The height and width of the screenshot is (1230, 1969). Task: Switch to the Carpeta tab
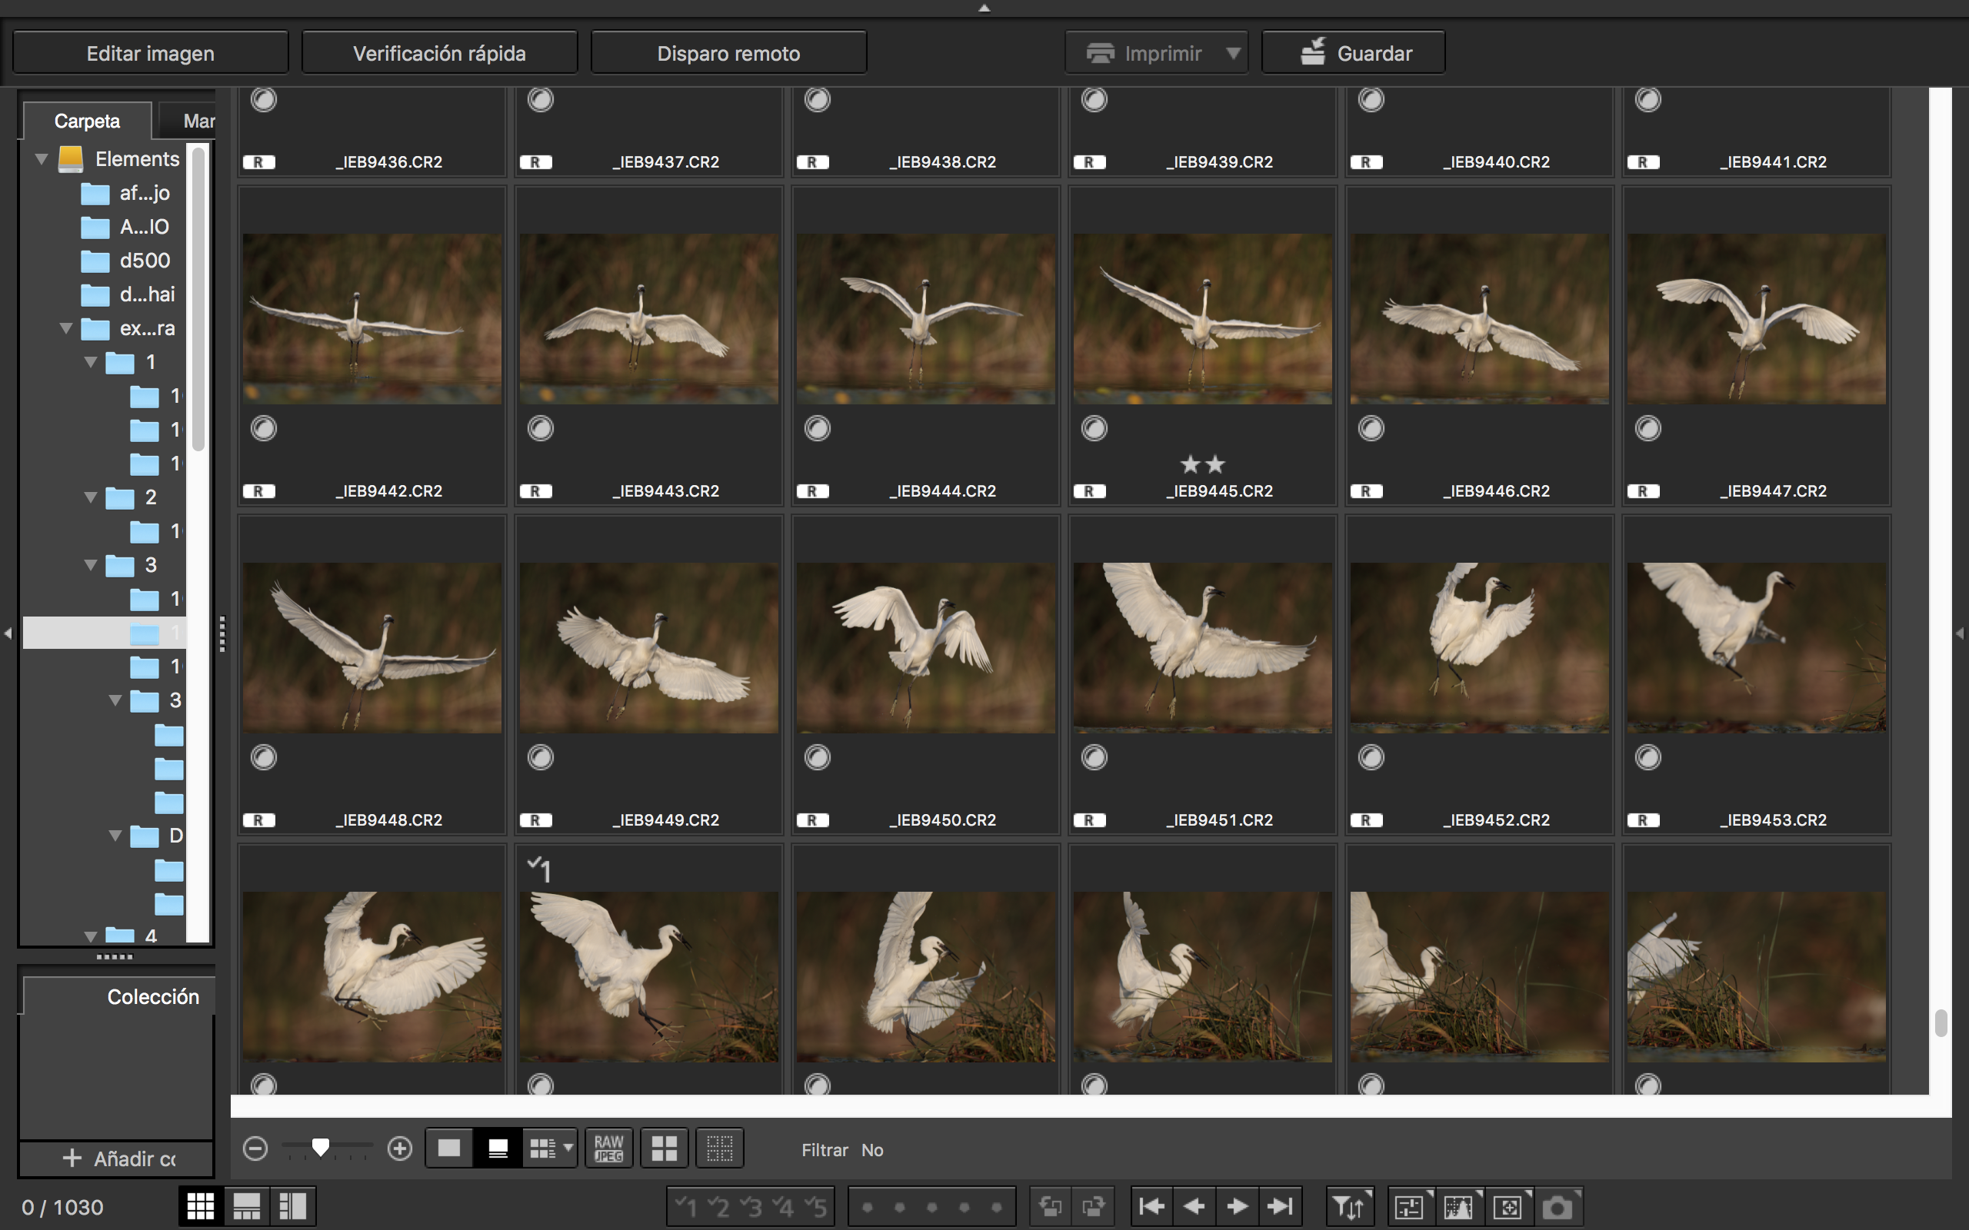click(x=87, y=121)
